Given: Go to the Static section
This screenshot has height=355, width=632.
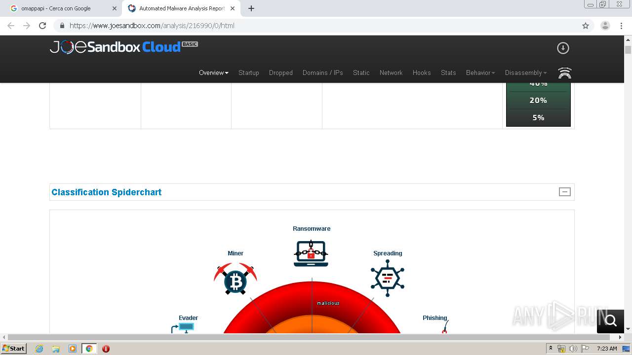Looking at the screenshot, I should 361,72.
